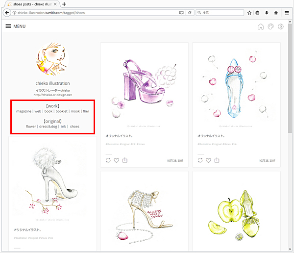
Task: Open the chieko illustration blog title
Action: [52, 83]
